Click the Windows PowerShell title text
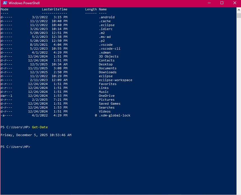Image resolution: width=241 pixels, height=195 pixels. pyautogui.click(x=24, y=3)
